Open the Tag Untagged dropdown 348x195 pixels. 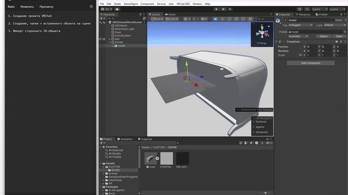300,25
